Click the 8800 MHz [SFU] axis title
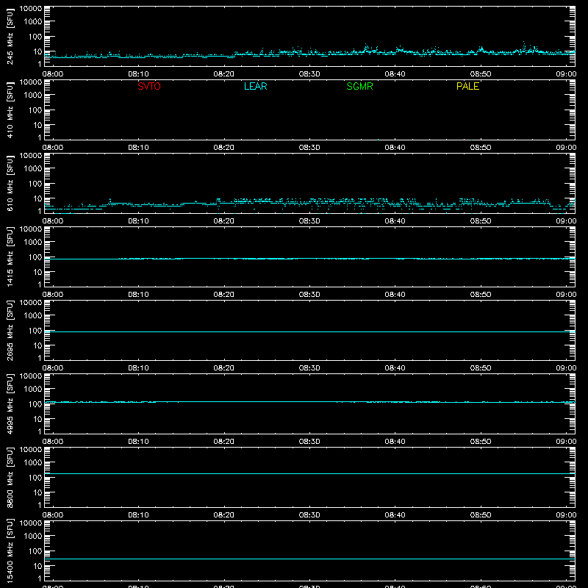588x588 pixels. tap(10, 477)
